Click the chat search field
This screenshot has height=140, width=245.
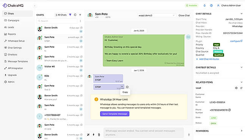tap(57, 21)
